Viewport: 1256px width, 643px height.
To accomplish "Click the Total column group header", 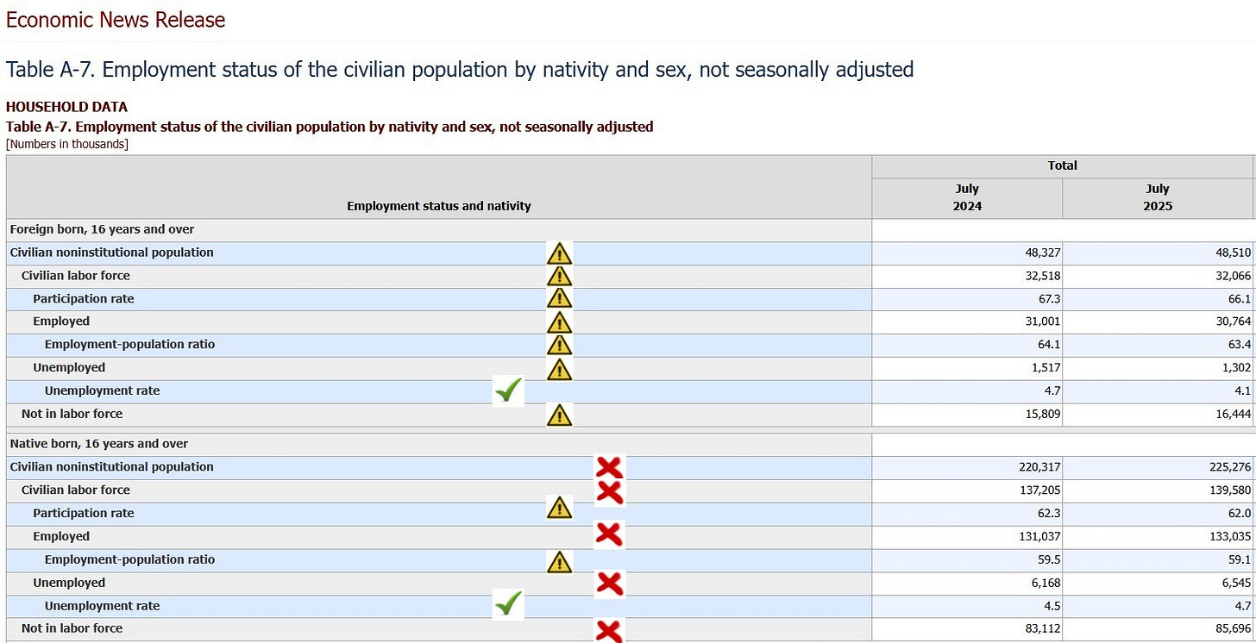I will (1062, 165).
